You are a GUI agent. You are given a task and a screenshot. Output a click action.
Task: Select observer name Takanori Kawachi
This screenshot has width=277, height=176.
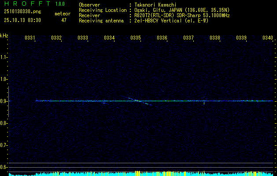(x=155, y=5)
